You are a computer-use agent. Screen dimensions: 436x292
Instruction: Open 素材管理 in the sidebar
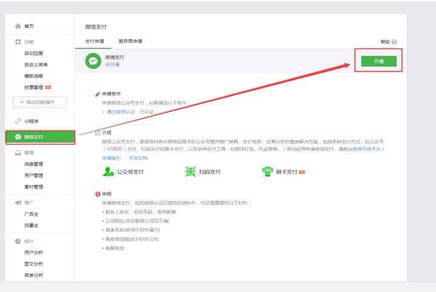34,187
